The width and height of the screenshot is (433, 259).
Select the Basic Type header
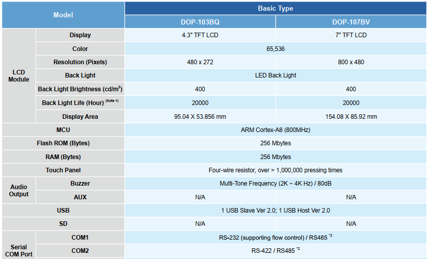(x=275, y=8)
